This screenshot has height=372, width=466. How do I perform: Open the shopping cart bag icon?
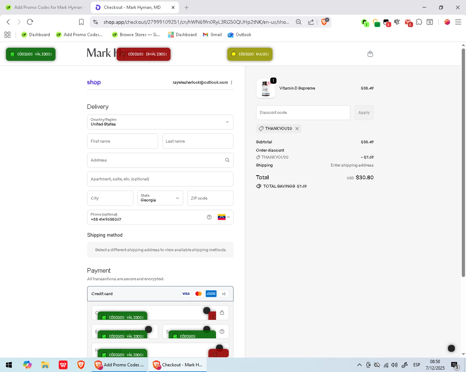370,54
